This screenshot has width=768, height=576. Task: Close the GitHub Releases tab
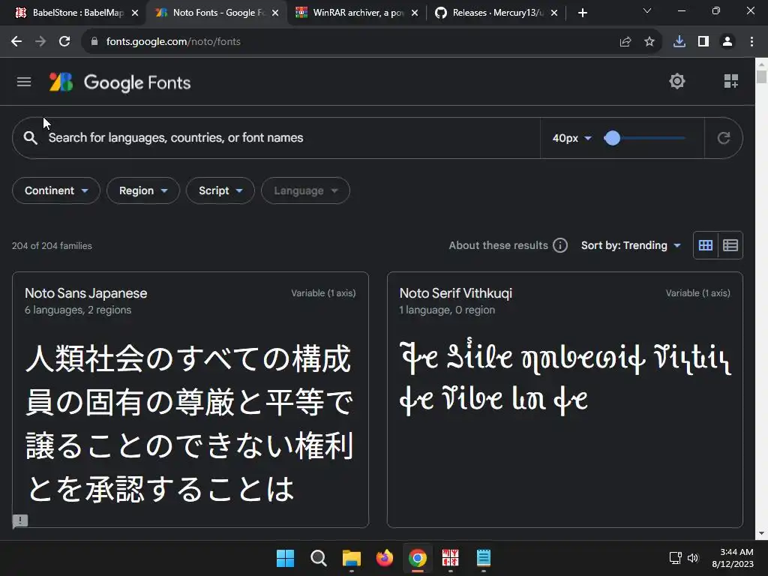pyautogui.click(x=554, y=13)
